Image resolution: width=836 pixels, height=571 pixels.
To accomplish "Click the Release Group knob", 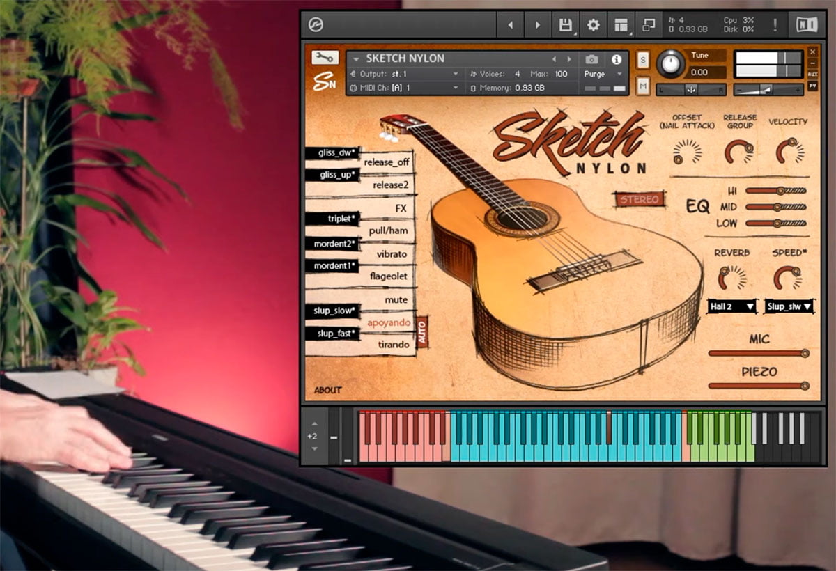I will (x=738, y=151).
